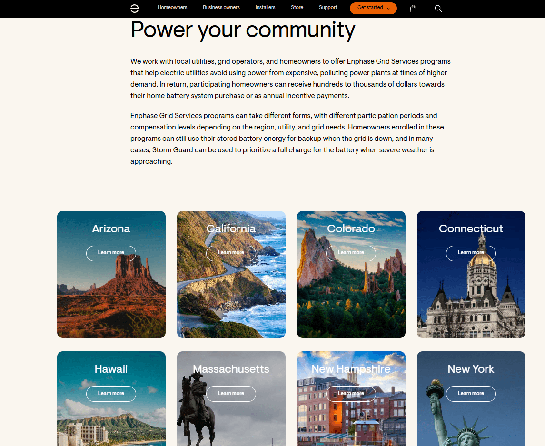Select Homeowners in the navigation bar
The height and width of the screenshot is (446, 545).
172,8
